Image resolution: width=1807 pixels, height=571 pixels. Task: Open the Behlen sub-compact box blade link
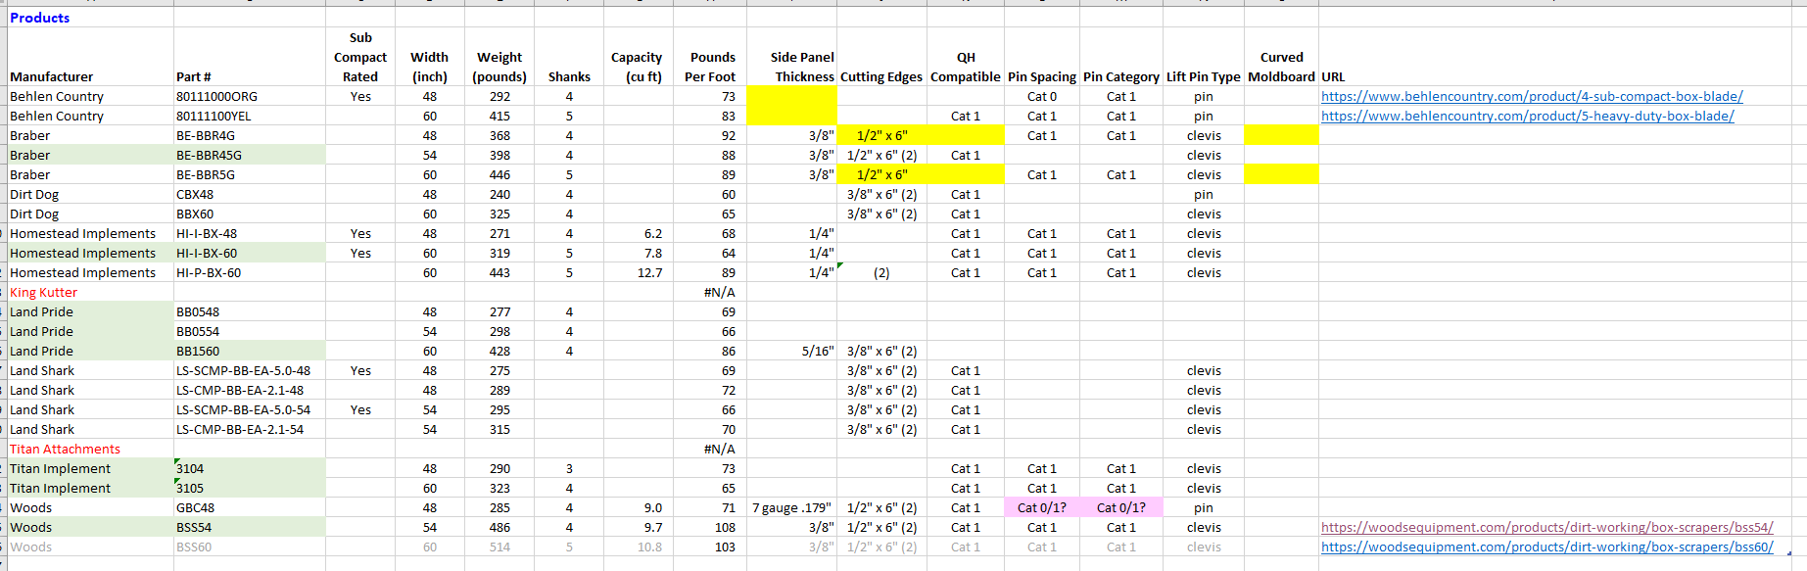pos(1531,96)
